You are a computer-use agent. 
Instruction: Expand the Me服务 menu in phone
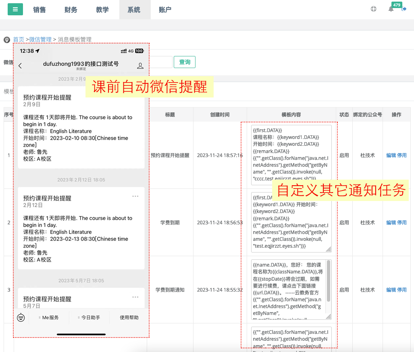pos(49,317)
